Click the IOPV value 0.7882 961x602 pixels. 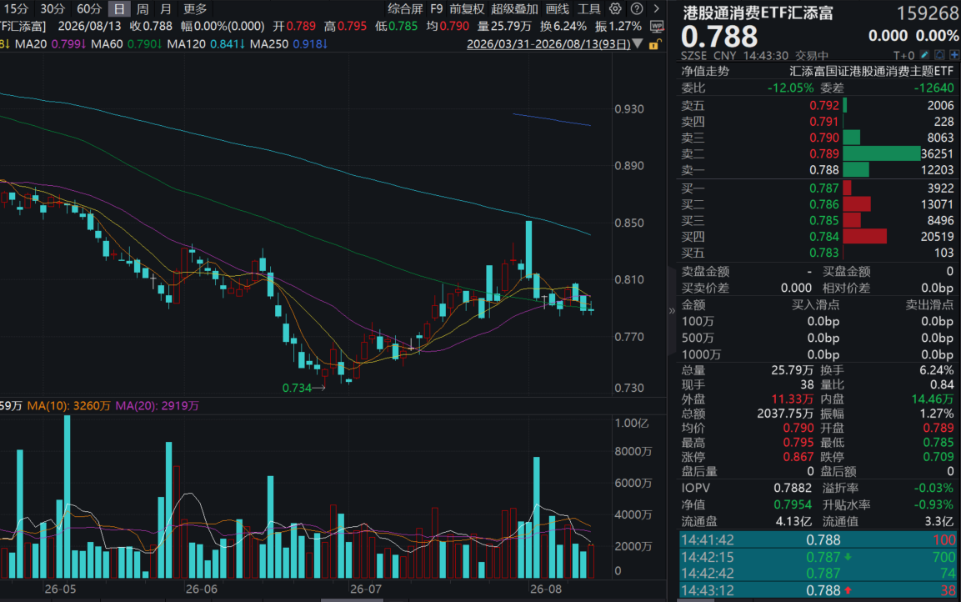[792, 488]
